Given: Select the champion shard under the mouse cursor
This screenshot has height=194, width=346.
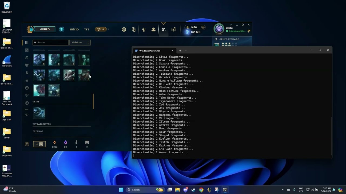Looking at the screenshot, I should pyautogui.click(x=84, y=75).
